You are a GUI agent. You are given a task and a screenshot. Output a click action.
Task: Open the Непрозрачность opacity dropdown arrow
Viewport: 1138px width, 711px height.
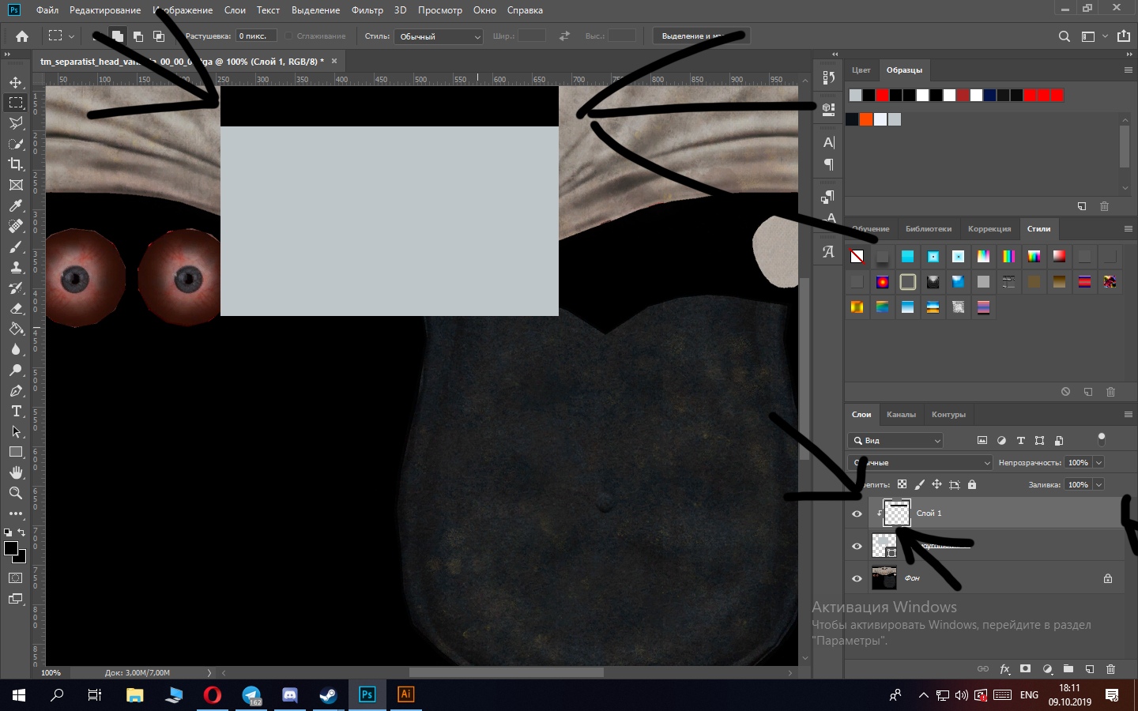(x=1098, y=463)
